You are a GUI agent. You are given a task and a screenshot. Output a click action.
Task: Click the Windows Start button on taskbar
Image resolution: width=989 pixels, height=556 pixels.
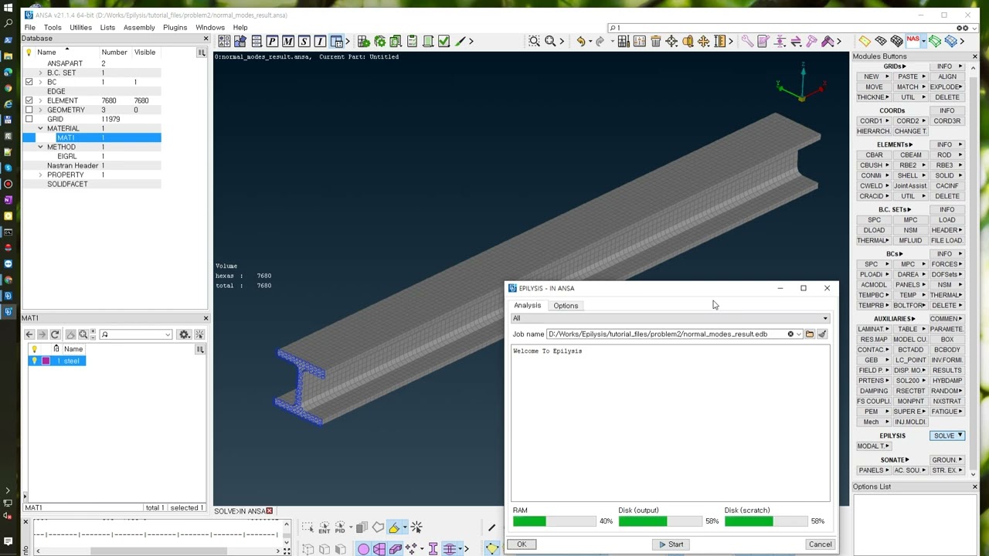(8, 6)
